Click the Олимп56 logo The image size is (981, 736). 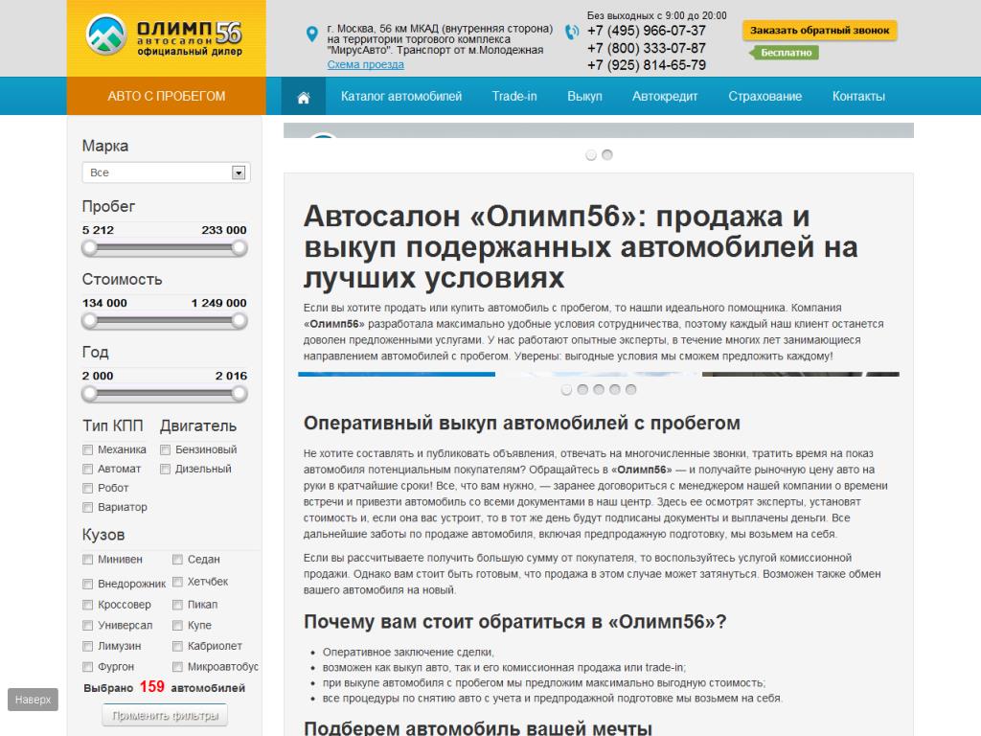point(165,35)
